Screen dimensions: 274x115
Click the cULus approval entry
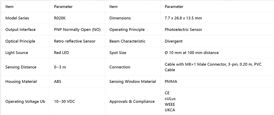click(x=170, y=99)
